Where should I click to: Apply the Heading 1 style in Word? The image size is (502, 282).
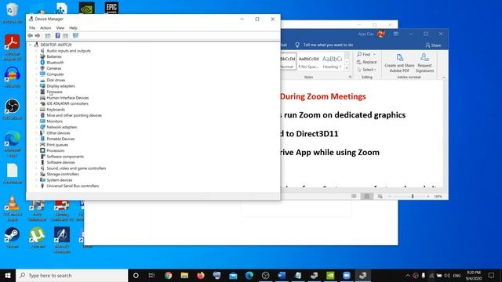coord(332,62)
